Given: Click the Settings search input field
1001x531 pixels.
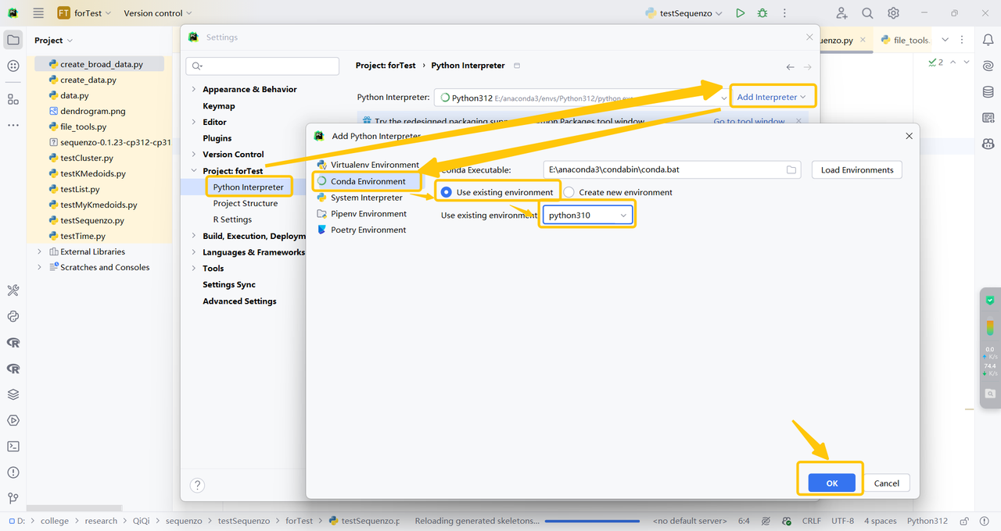Looking at the screenshot, I should pos(263,66).
